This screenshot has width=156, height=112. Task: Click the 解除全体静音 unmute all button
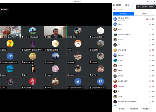[x=134, y=109]
